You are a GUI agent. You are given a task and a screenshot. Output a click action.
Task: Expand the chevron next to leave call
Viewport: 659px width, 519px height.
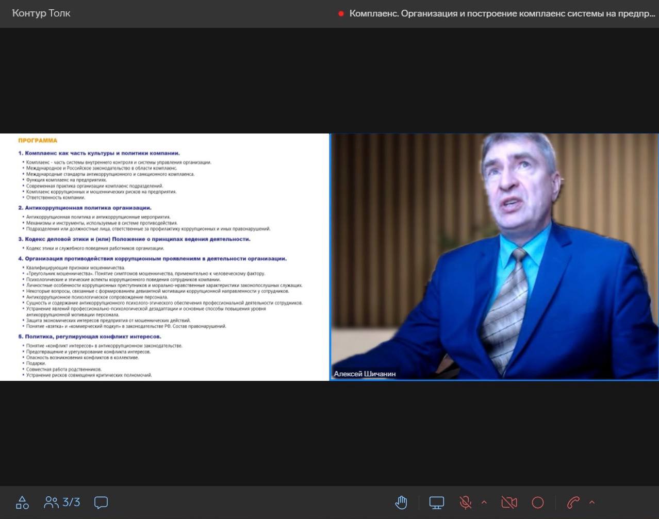pos(592,502)
